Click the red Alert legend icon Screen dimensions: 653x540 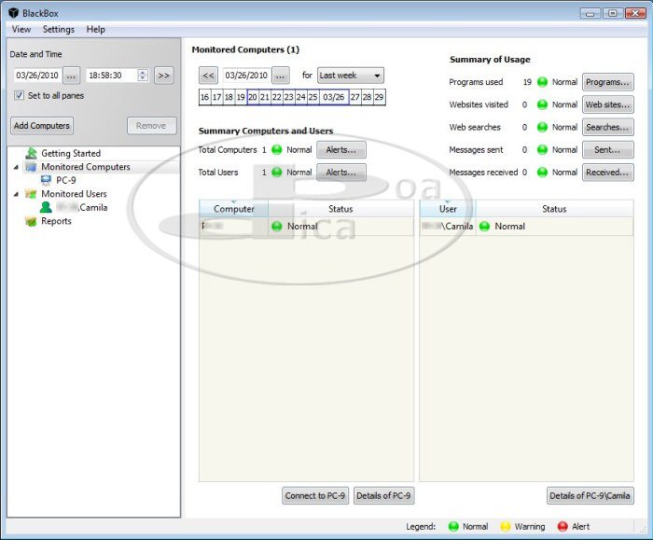point(563,526)
